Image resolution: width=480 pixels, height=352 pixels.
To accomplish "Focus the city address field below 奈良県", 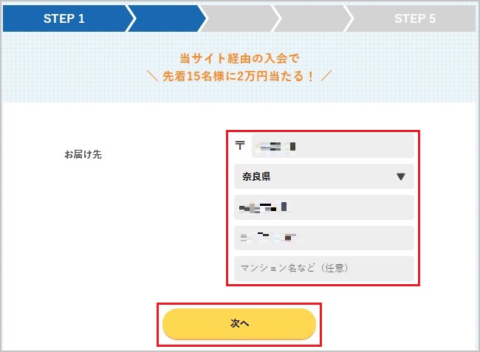I will 324,207.
